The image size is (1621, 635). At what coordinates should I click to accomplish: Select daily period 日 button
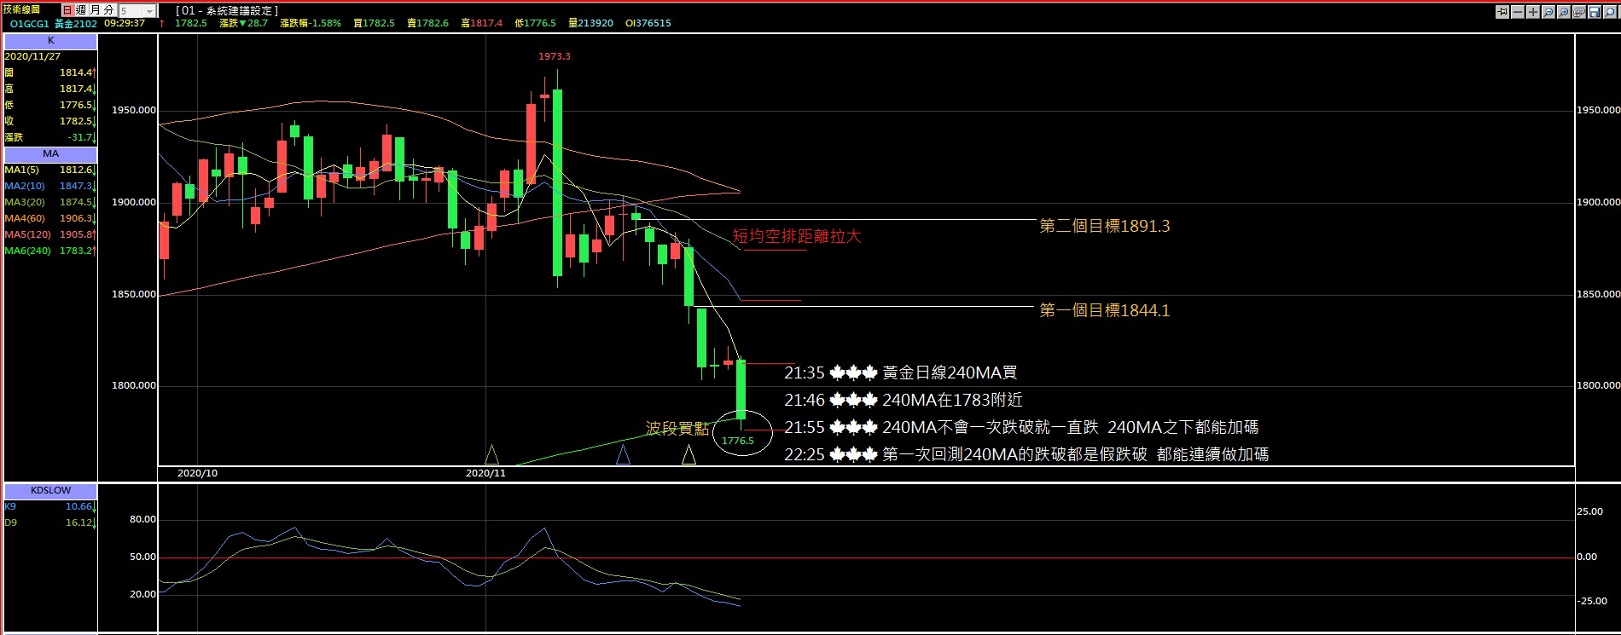pos(67,10)
